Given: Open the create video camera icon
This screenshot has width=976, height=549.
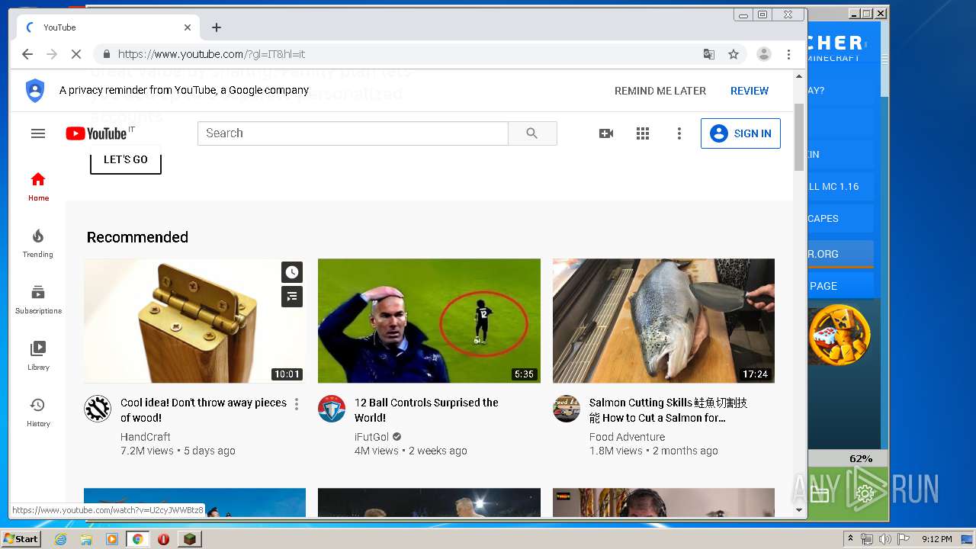Looking at the screenshot, I should pyautogui.click(x=606, y=133).
